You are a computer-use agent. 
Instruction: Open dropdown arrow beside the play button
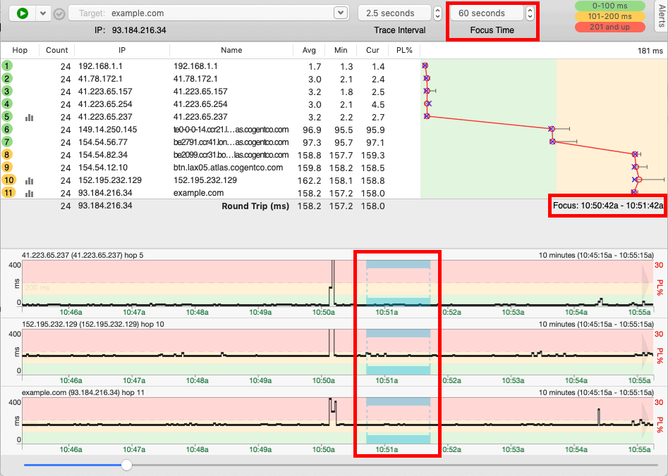pyautogui.click(x=43, y=13)
